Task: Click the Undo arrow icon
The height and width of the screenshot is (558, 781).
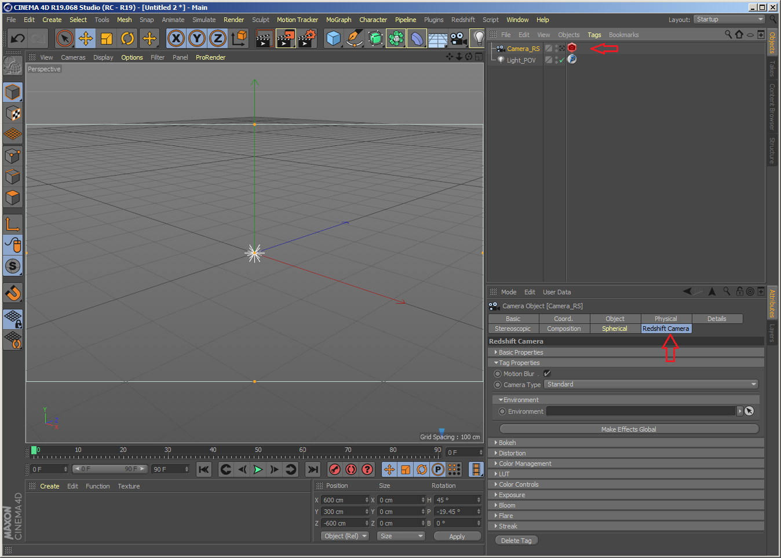Action: coord(18,39)
